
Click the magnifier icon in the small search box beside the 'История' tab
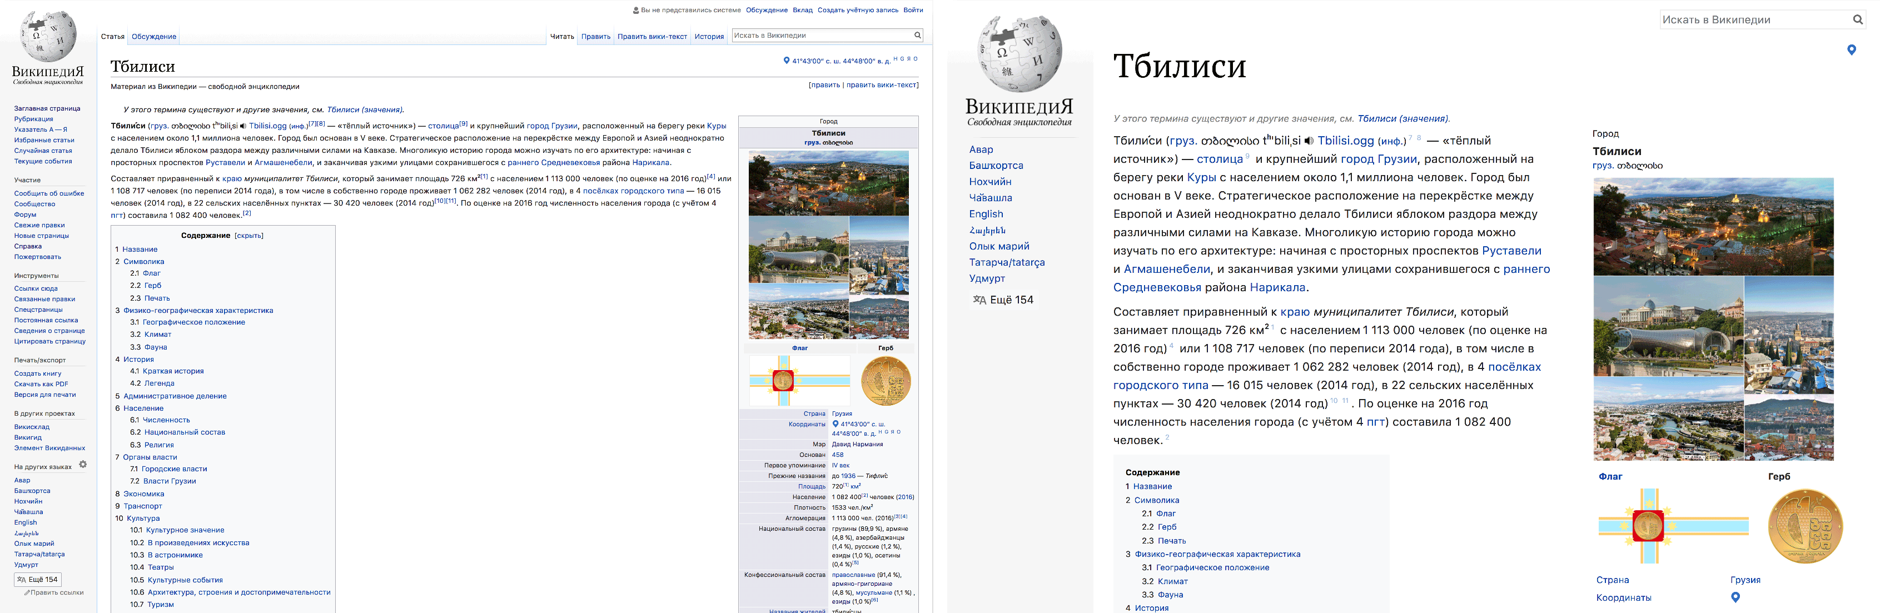917,35
